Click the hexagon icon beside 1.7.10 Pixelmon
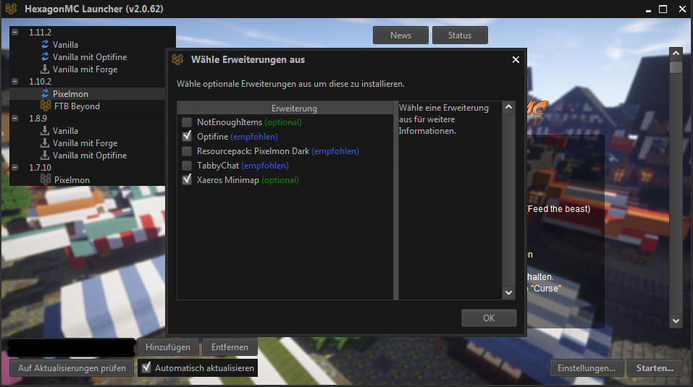The width and height of the screenshot is (693, 387). (46, 180)
